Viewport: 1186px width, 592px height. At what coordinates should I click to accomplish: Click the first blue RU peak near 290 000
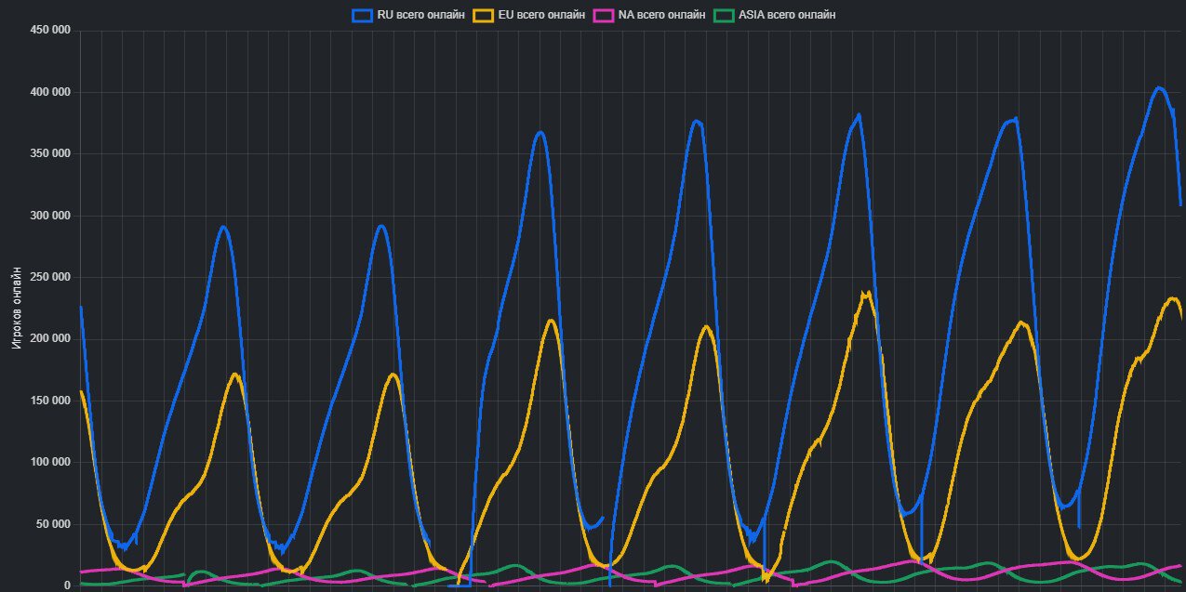click(223, 227)
